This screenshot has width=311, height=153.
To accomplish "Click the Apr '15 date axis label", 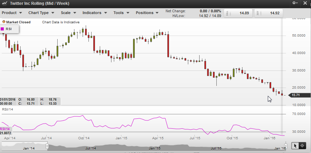I will [158, 138].
